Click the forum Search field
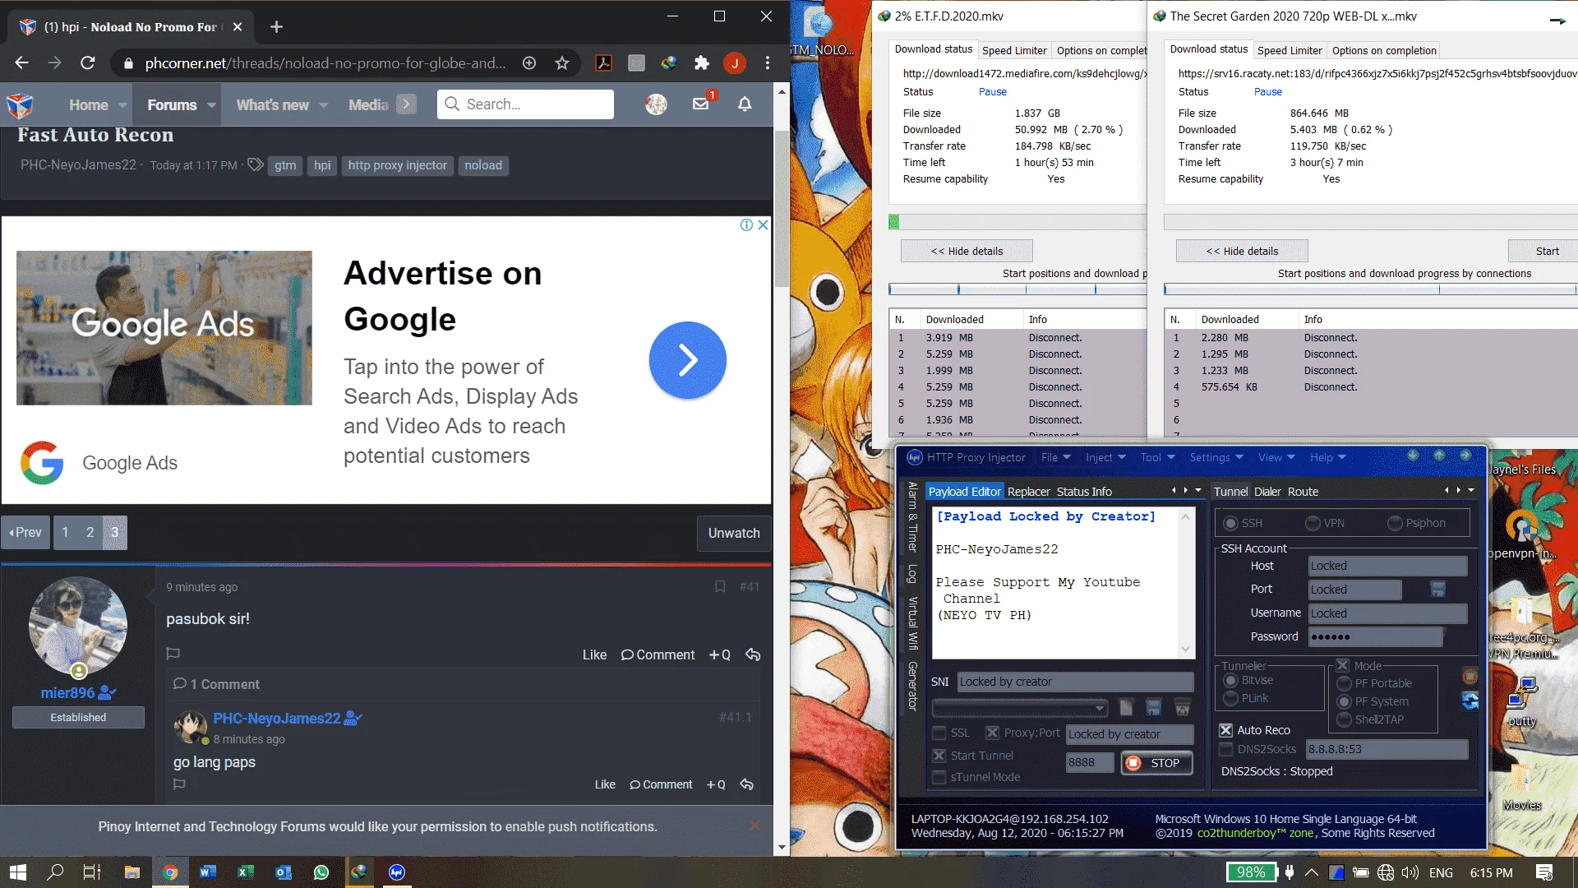This screenshot has width=1578, height=888. (526, 104)
